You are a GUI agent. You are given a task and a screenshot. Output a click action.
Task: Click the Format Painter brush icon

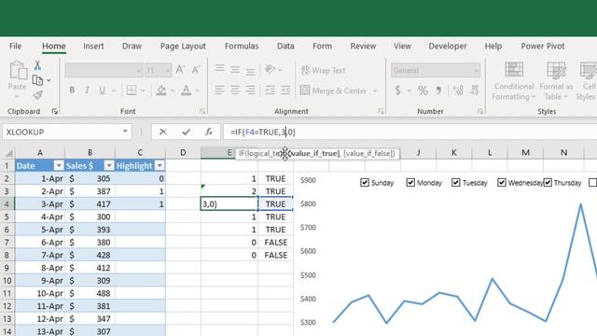coord(37,95)
